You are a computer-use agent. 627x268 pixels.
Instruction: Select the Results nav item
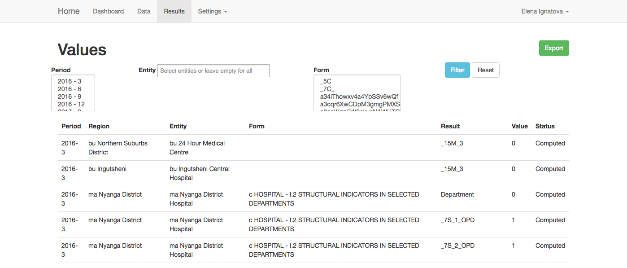(x=174, y=11)
